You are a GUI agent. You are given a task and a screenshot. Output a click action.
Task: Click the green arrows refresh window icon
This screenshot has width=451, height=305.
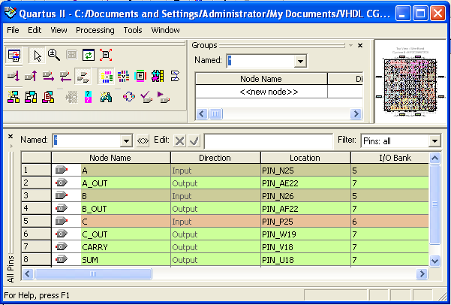[89, 55]
